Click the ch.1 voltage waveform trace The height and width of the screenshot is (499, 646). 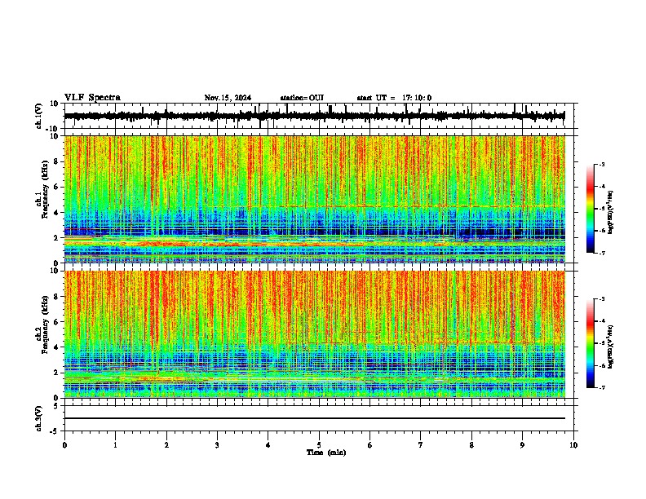point(315,116)
